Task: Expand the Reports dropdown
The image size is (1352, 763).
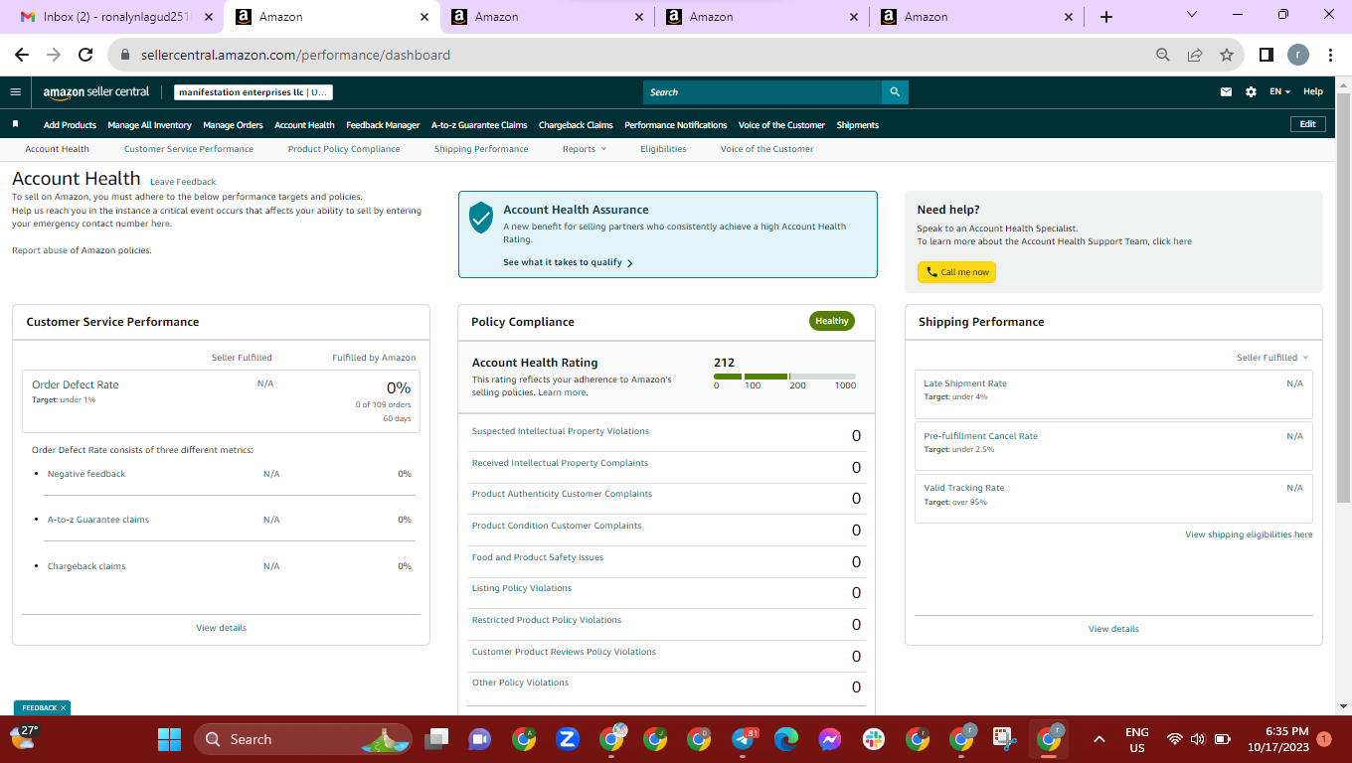Action: pyautogui.click(x=584, y=149)
